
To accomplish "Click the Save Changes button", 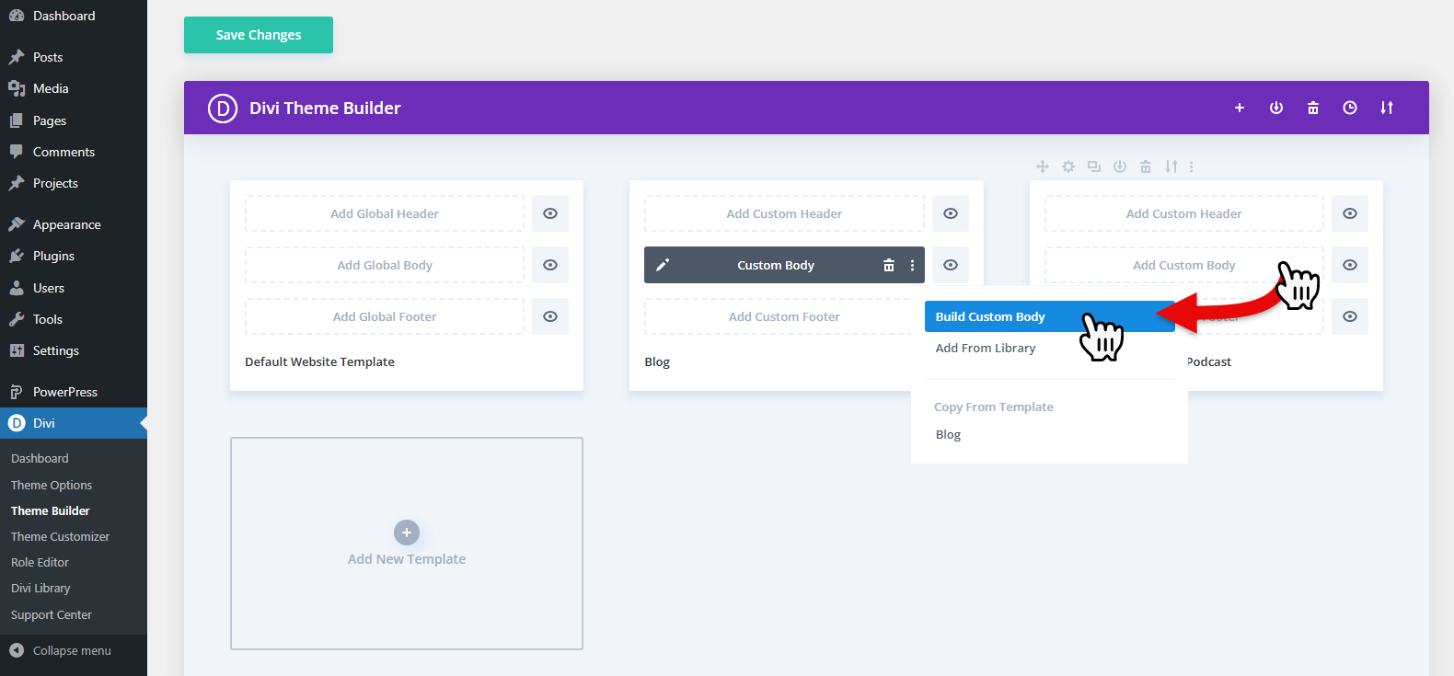I will point(259,35).
